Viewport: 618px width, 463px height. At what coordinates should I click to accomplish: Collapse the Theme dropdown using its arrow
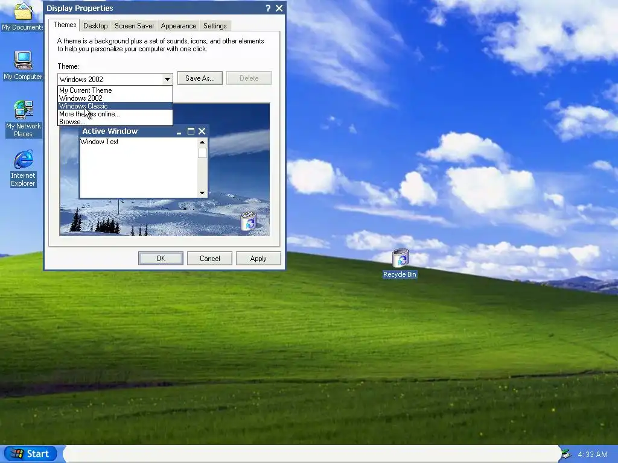168,79
